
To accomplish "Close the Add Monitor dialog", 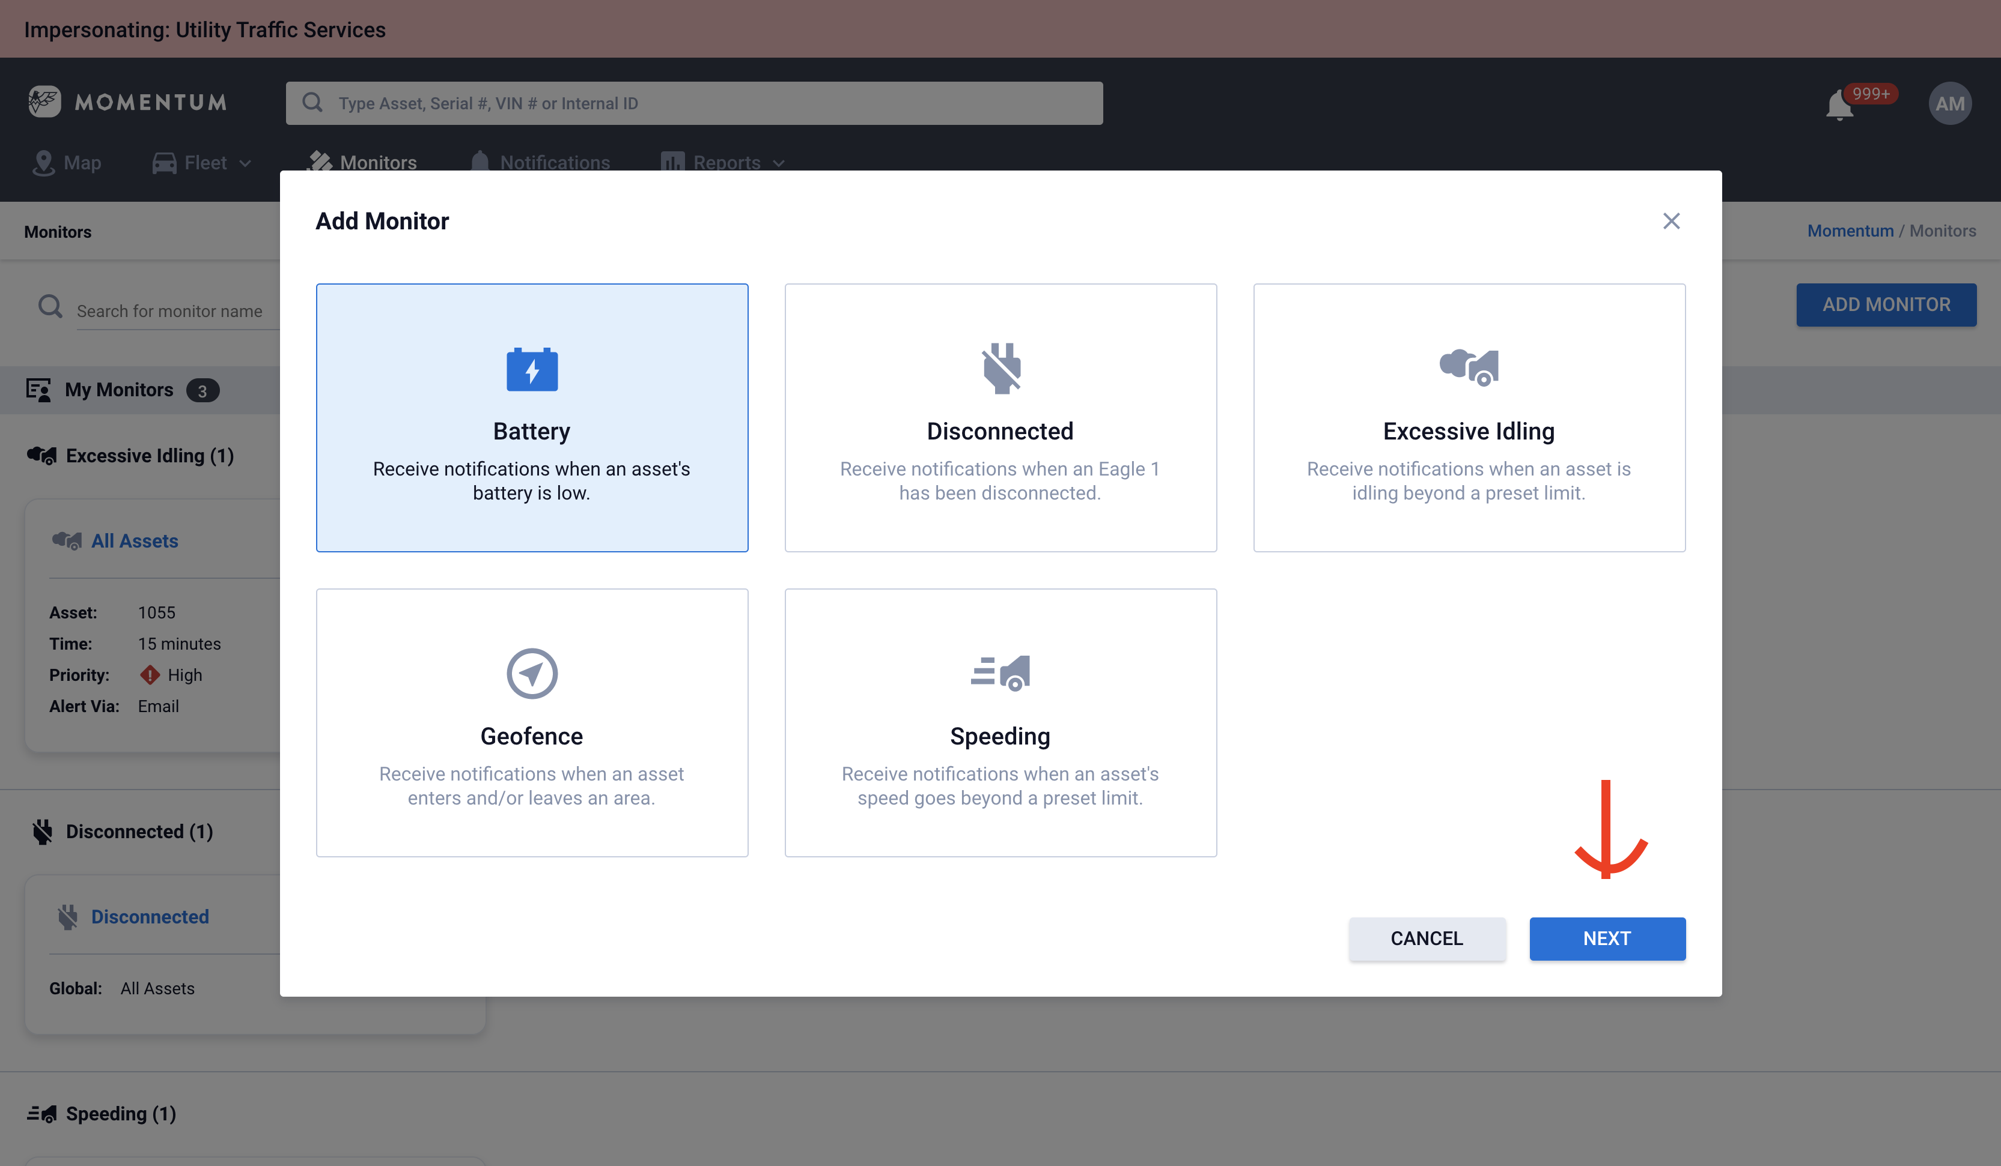I will (1672, 222).
